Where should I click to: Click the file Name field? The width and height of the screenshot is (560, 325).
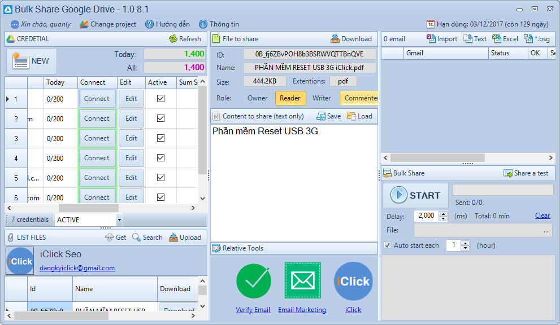309,68
